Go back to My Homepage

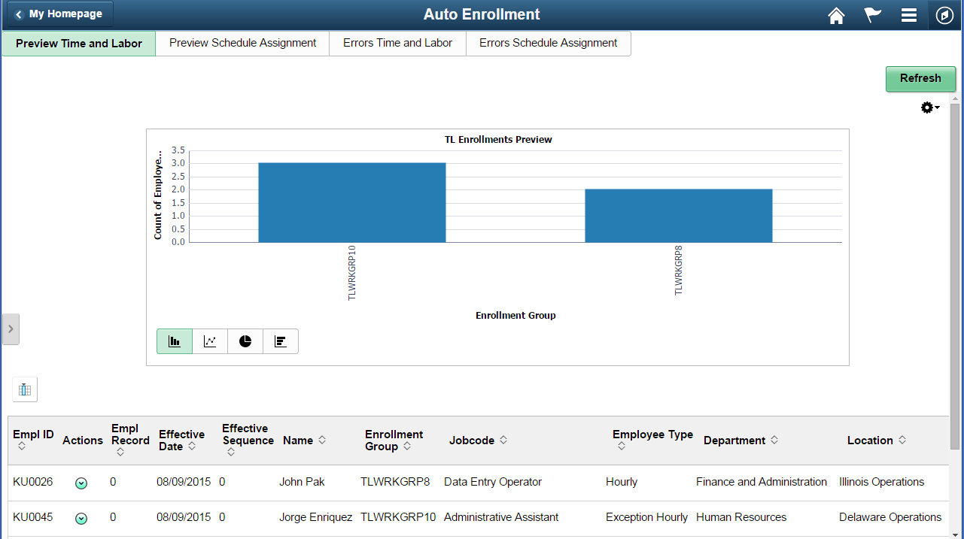coord(59,14)
